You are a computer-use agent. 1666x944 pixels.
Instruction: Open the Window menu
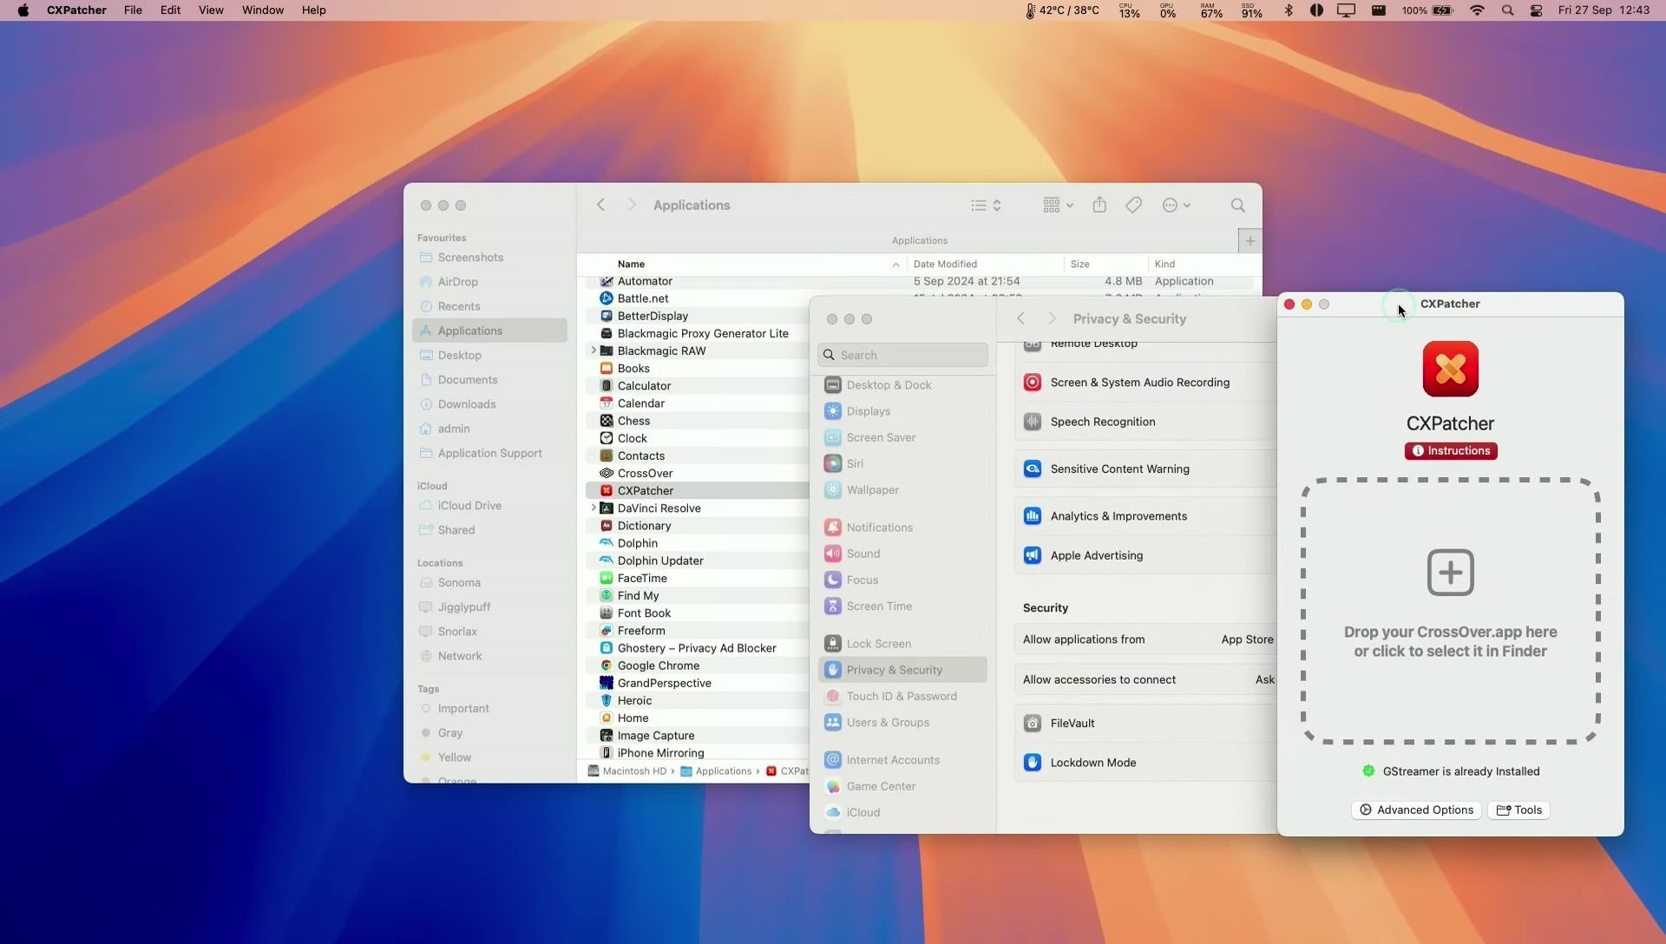click(x=263, y=10)
